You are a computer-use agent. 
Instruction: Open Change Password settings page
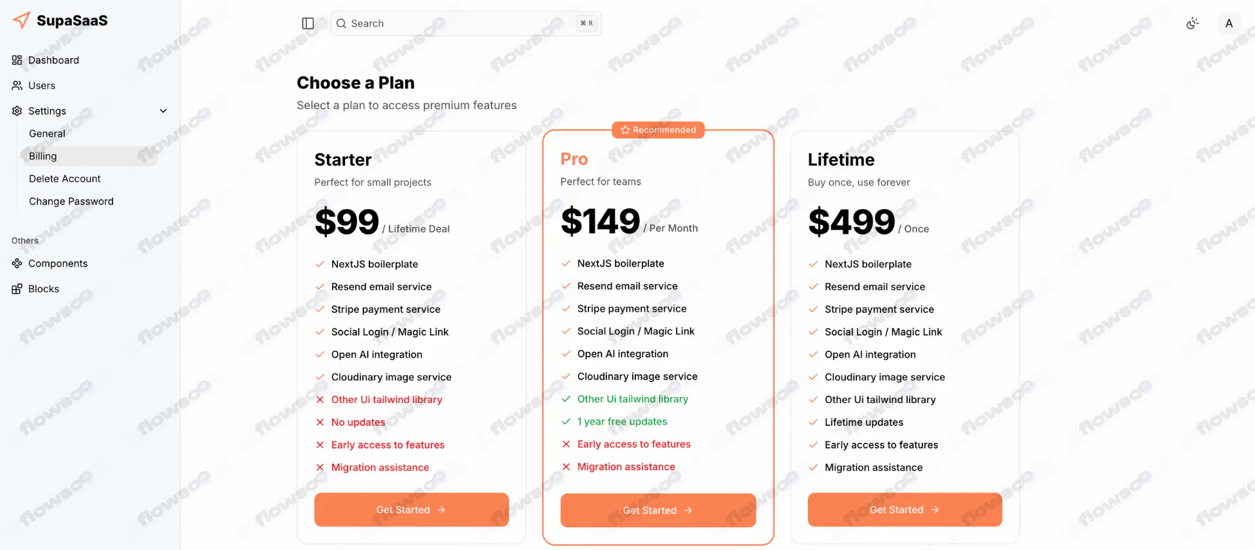click(71, 201)
